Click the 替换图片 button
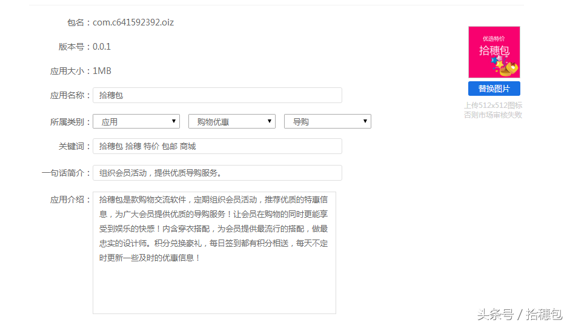Screen dimensions: 570x325 click(x=494, y=89)
